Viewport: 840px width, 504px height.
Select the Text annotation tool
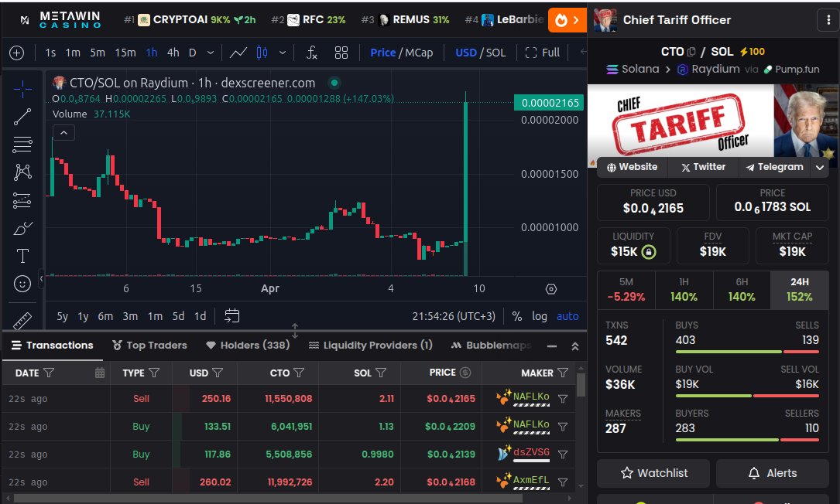coord(22,256)
